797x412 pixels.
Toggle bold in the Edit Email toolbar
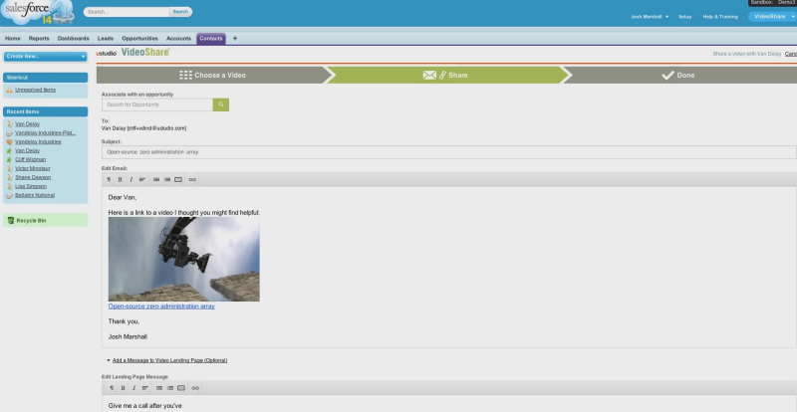(120, 179)
